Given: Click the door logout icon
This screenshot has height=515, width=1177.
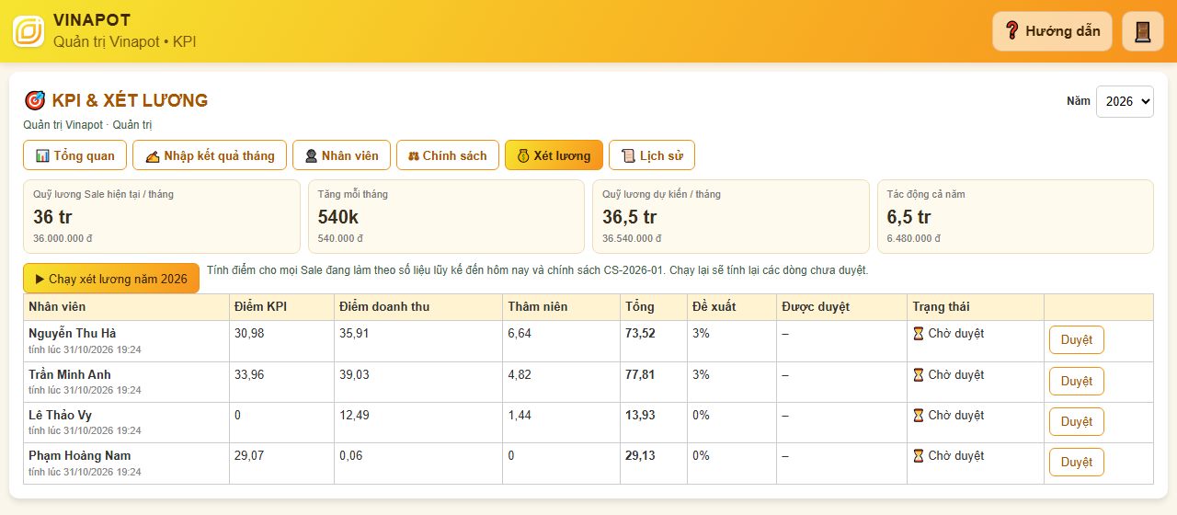Looking at the screenshot, I should pyautogui.click(x=1143, y=31).
